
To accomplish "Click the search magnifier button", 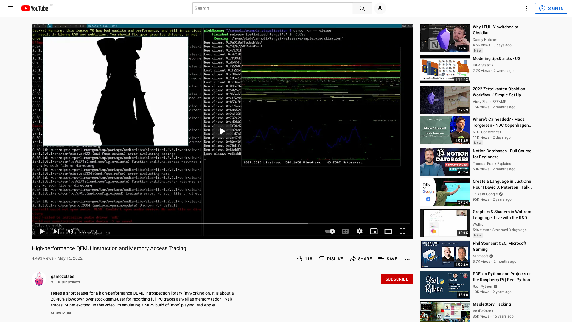I will (x=362, y=8).
